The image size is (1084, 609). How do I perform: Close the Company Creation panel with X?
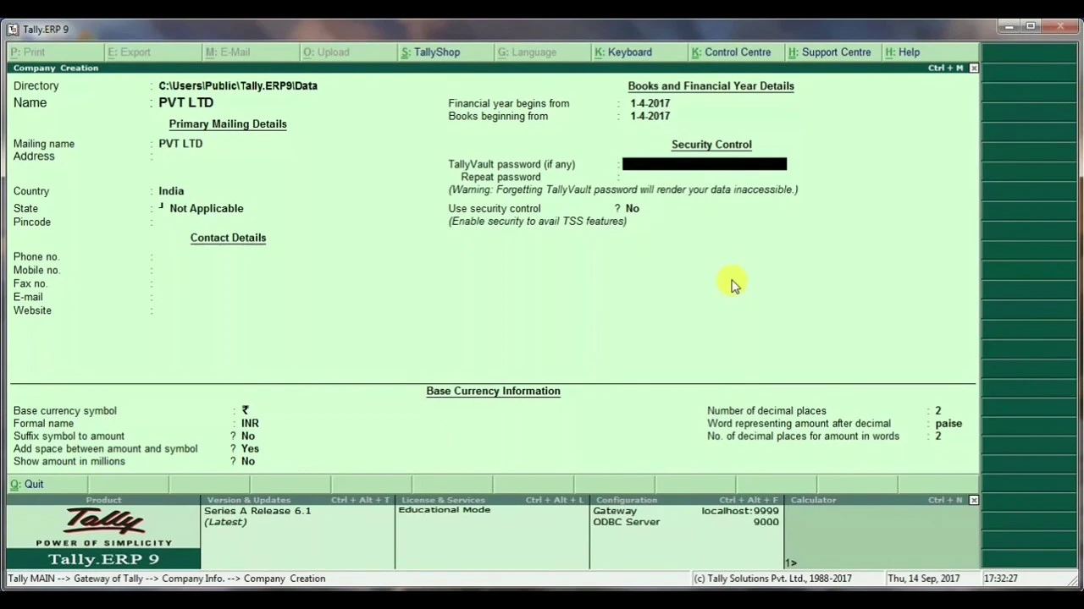coord(974,68)
